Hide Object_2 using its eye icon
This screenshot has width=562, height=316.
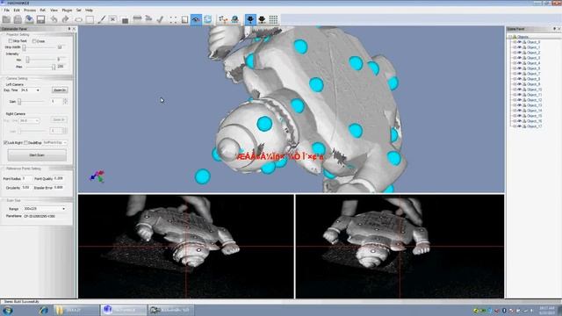pos(519,53)
